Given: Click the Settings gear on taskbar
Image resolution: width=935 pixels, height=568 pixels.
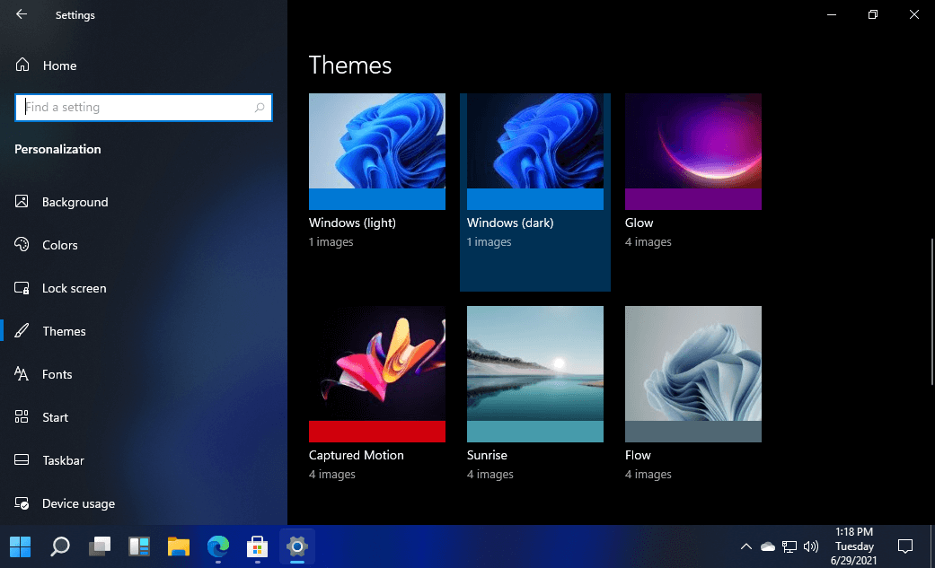Looking at the screenshot, I should (297, 546).
